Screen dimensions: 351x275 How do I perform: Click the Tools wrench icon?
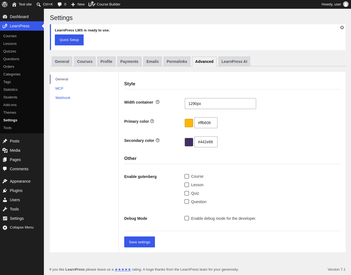(x=5, y=209)
